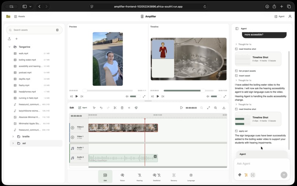
Task: Expand first 'Thought for 1s' entry
Action: (243, 44)
